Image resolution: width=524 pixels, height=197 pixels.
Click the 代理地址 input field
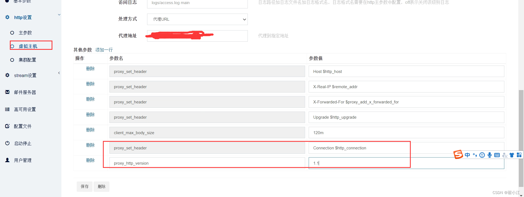tap(197, 36)
